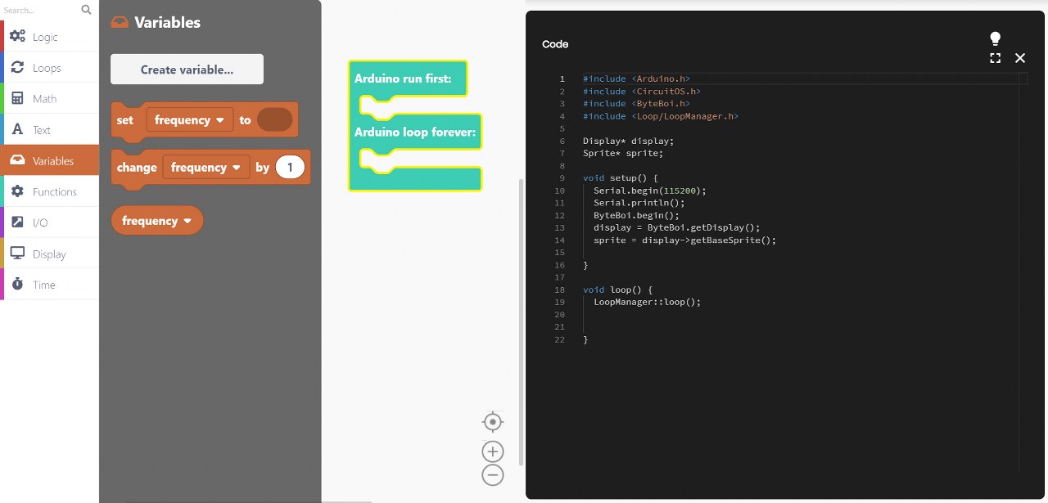Image resolution: width=1048 pixels, height=503 pixels.
Task: Open the I/O category
Action: pos(50,222)
